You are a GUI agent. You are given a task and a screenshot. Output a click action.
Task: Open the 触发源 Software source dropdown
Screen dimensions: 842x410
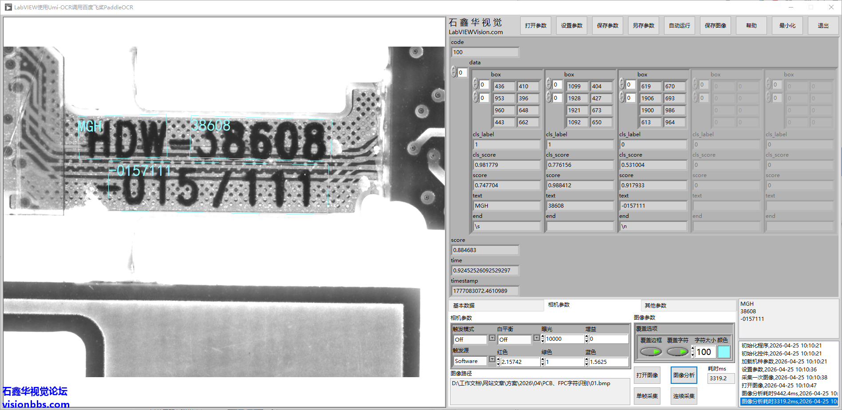tap(492, 360)
